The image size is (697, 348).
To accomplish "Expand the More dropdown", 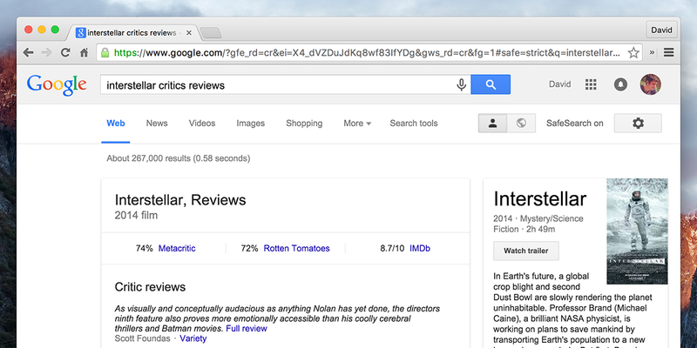I will pos(357,124).
